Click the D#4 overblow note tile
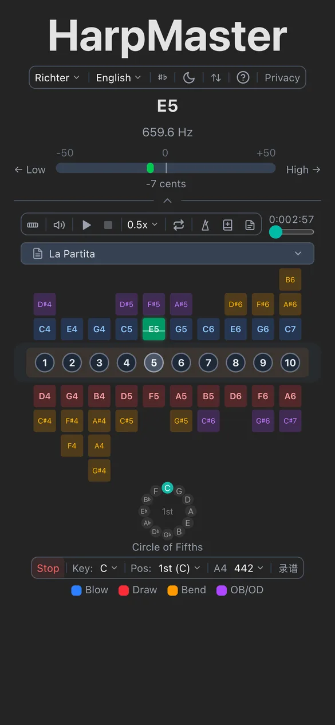This screenshot has height=725, width=335. coord(45,304)
